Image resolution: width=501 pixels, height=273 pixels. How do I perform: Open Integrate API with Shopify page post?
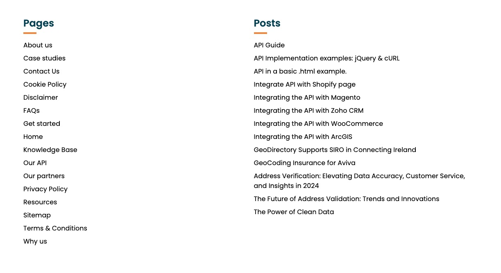(x=305, y=84)
